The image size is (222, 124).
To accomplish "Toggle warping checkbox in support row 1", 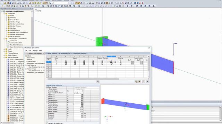I will click(x=120, y=62).
